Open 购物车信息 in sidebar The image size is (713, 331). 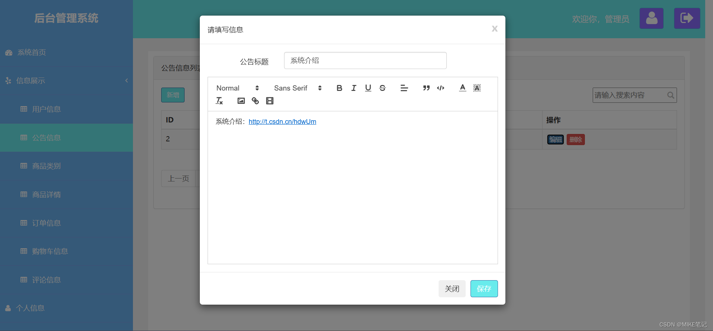[66, 251]
